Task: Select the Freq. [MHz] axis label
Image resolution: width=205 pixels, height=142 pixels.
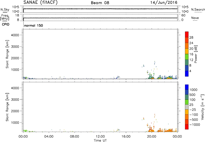Action: point(5,17)
